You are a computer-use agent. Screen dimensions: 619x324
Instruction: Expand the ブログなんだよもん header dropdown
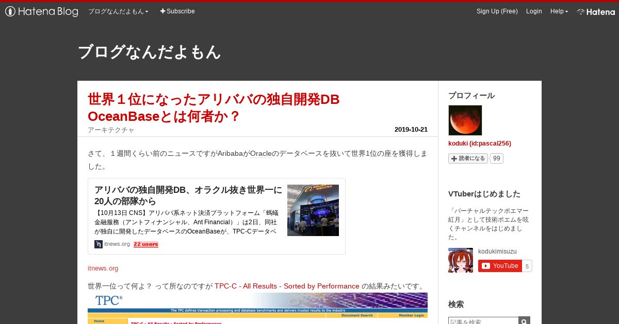click(x=118, y=11)
